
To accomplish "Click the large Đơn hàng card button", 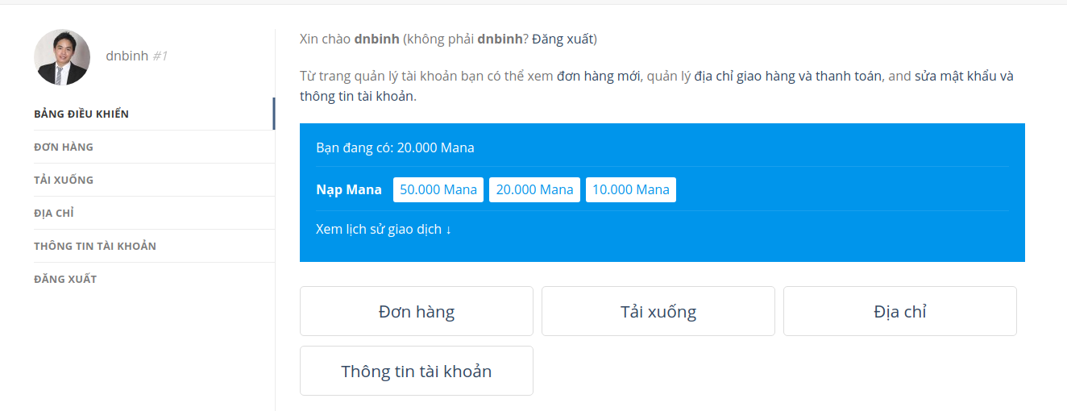I will click(417, 311).
